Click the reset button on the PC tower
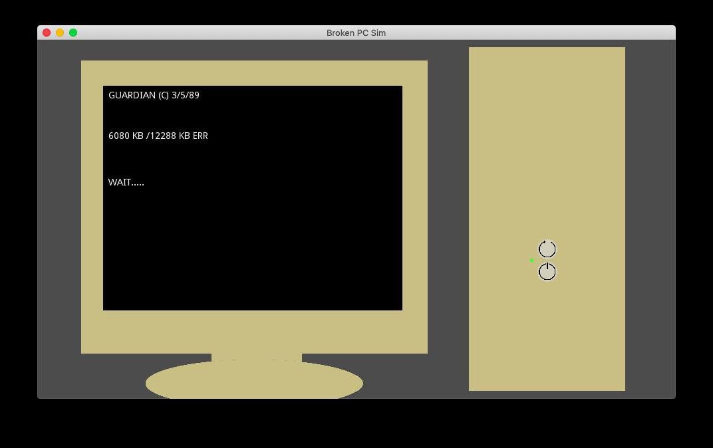Screen dimensions: 713x448 (x=547, y=249)
